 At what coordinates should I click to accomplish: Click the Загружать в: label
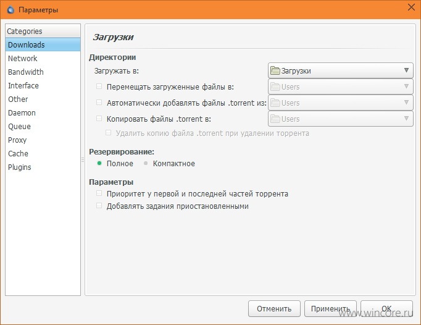[x=116, y=71]
